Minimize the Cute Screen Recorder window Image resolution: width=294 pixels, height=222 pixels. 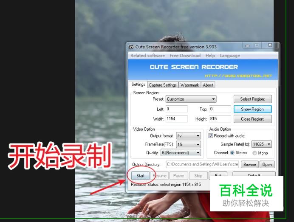247,45
